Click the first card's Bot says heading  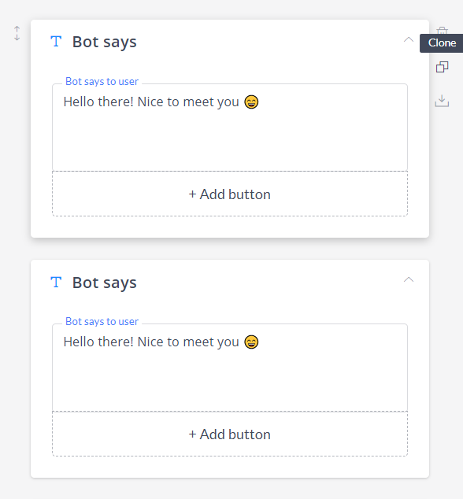pos(105,42)
